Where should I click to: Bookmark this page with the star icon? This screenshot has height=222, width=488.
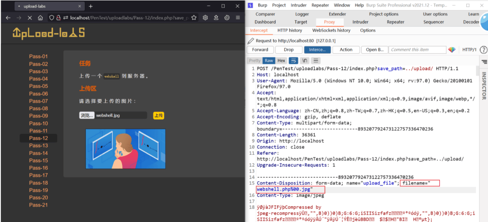(194, 18)
